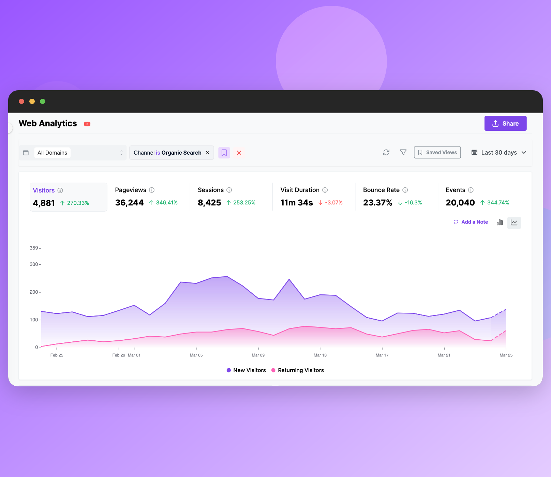Screen dimensions: 551x477
Task: Select the Visitors metric tab
Action: pos(69,197)
